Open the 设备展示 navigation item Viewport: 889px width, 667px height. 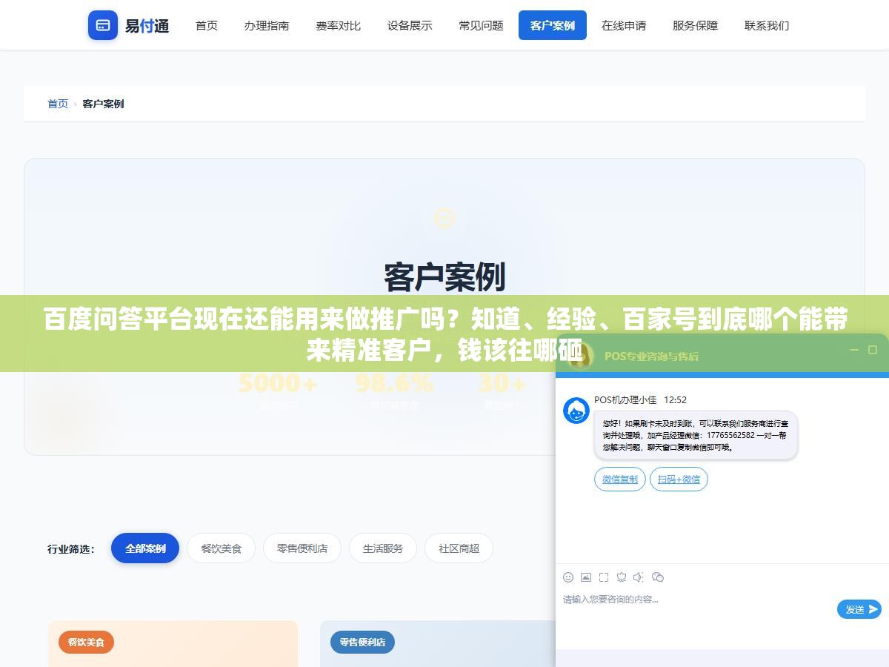410,25
